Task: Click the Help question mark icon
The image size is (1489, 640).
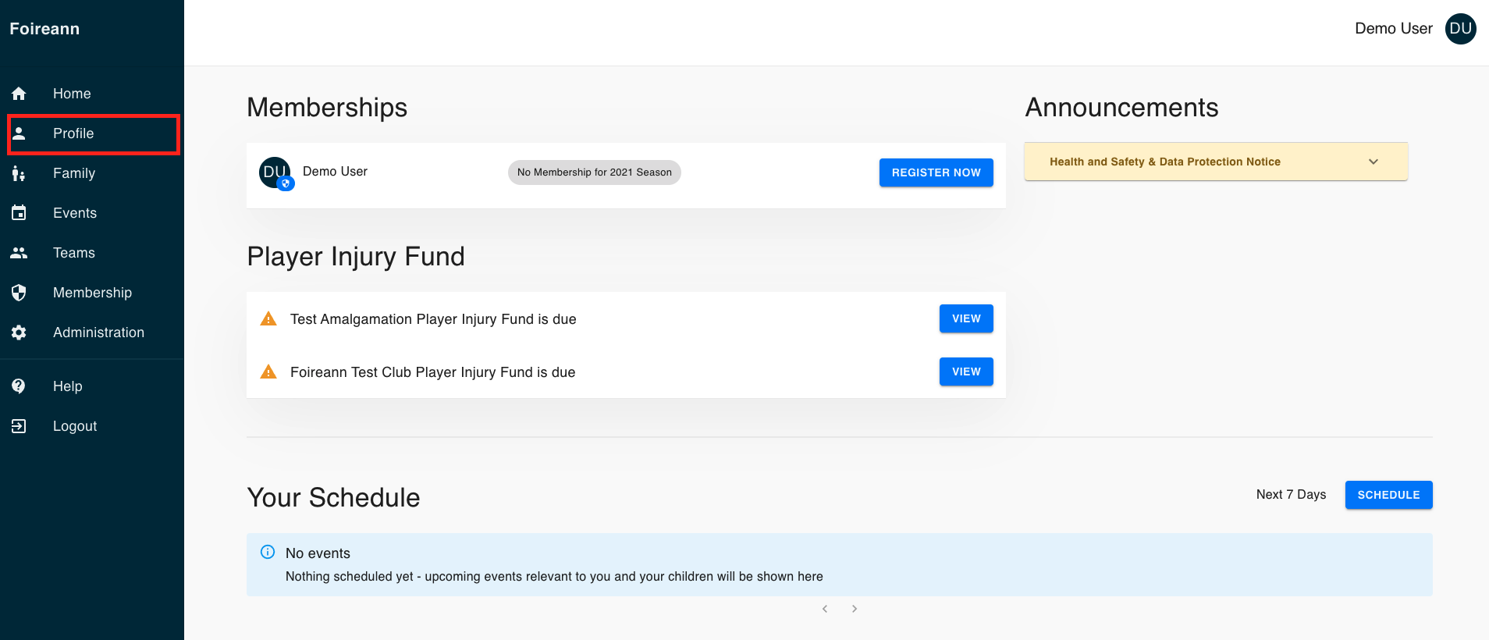Action: click(19, 386)
